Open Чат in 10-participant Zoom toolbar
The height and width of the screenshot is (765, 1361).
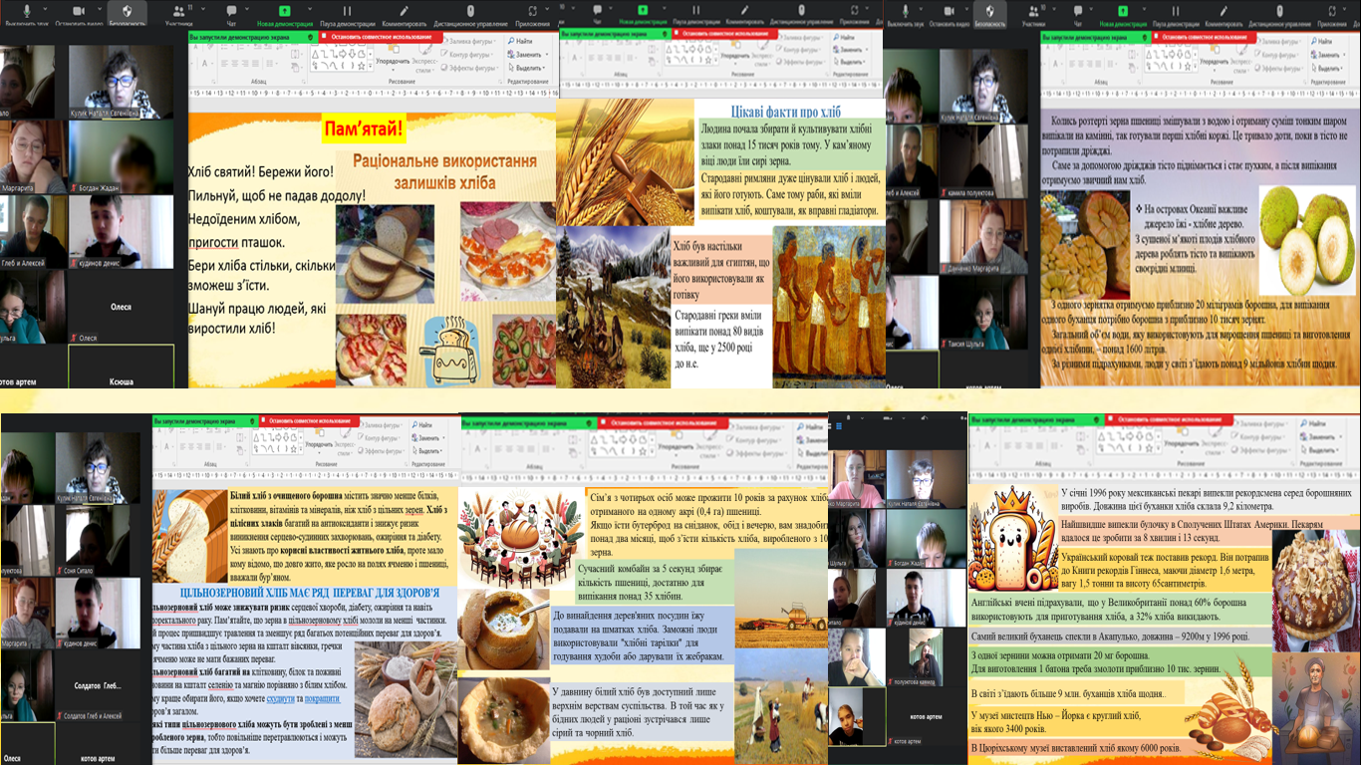1080,14
